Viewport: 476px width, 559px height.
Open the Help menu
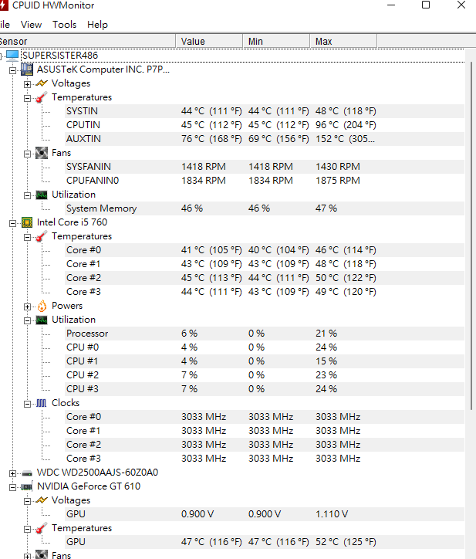[x=97, y=25]
